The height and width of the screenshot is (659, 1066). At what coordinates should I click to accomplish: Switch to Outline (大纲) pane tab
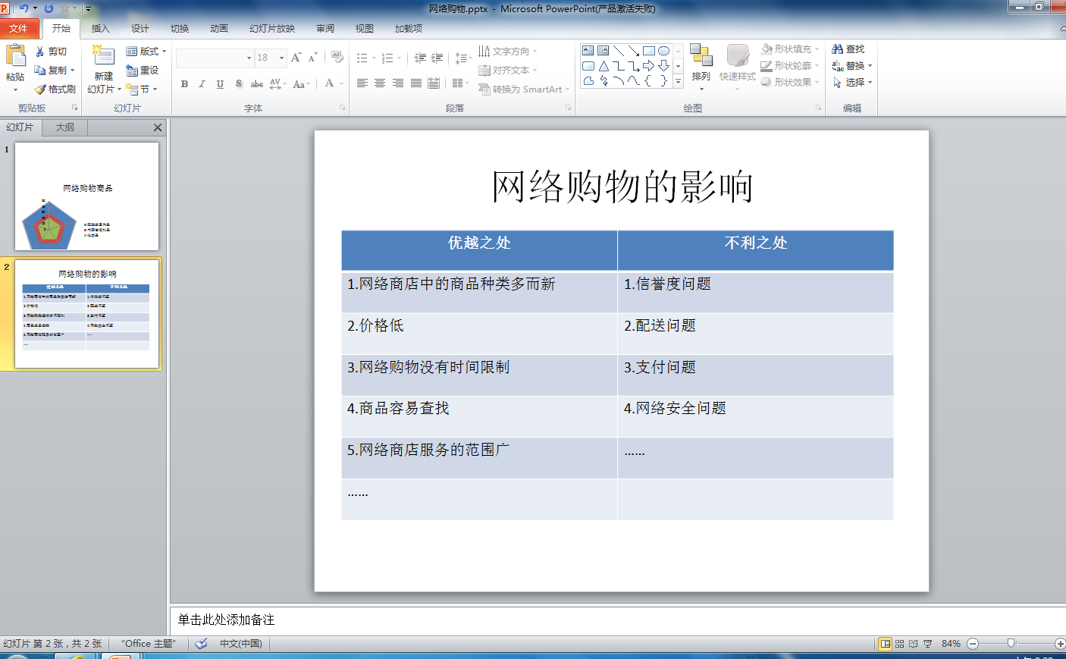(64, 127)
